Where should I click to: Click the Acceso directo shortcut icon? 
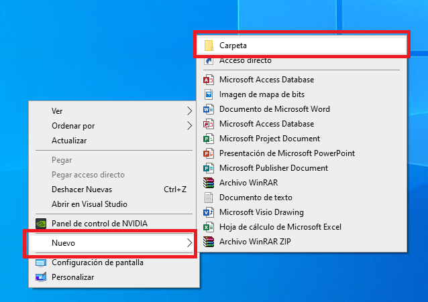coord(208,60)
